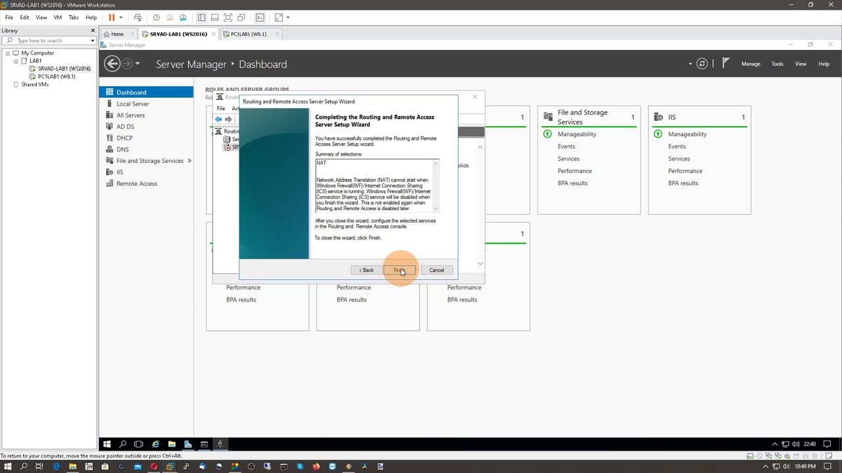Open Events in File and Storage tile

[566, 146]
